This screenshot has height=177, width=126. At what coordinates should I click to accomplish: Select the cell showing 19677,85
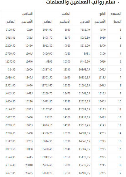tap(9, 173)
